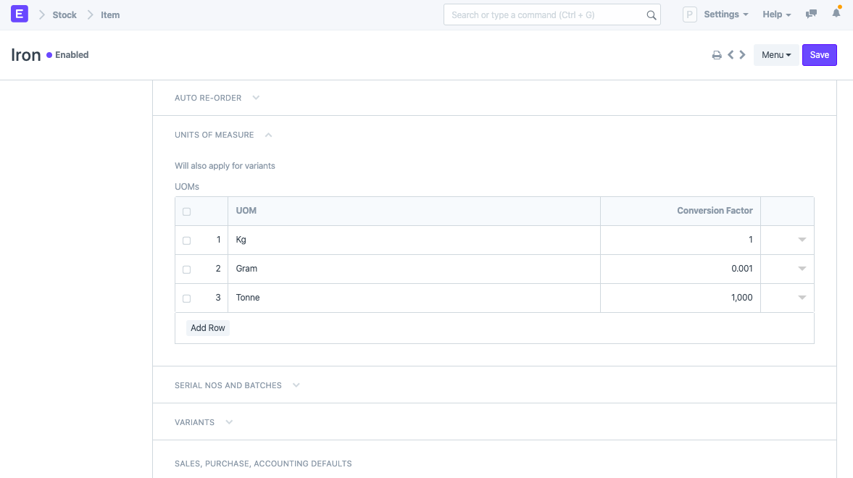Image resolution: width=853 pixels, height=478 pixels.
Task: Navigate to Item breadcrumb
Action: (x=110, y=15)
